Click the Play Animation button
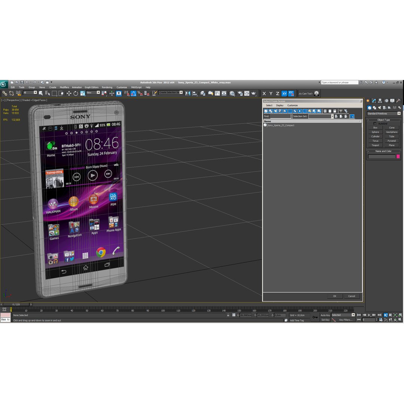This screenshot has width=404, height=404. click(370, 315)
